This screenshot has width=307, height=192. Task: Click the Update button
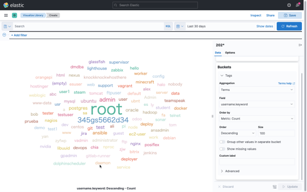[x=290, y=187]
